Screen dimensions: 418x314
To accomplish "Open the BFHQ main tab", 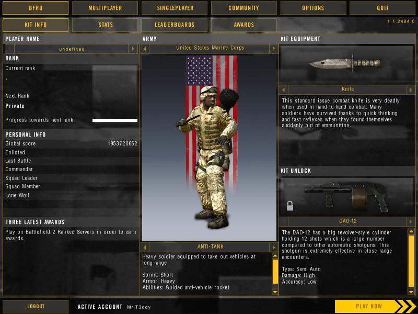I will pos(36,8).
